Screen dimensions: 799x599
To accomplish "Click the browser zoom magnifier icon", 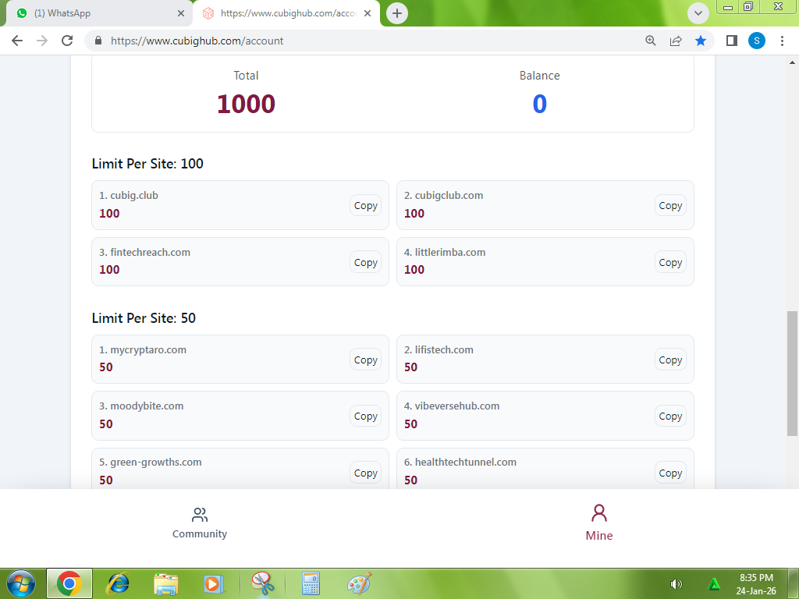I will click(x=651, y=41).
